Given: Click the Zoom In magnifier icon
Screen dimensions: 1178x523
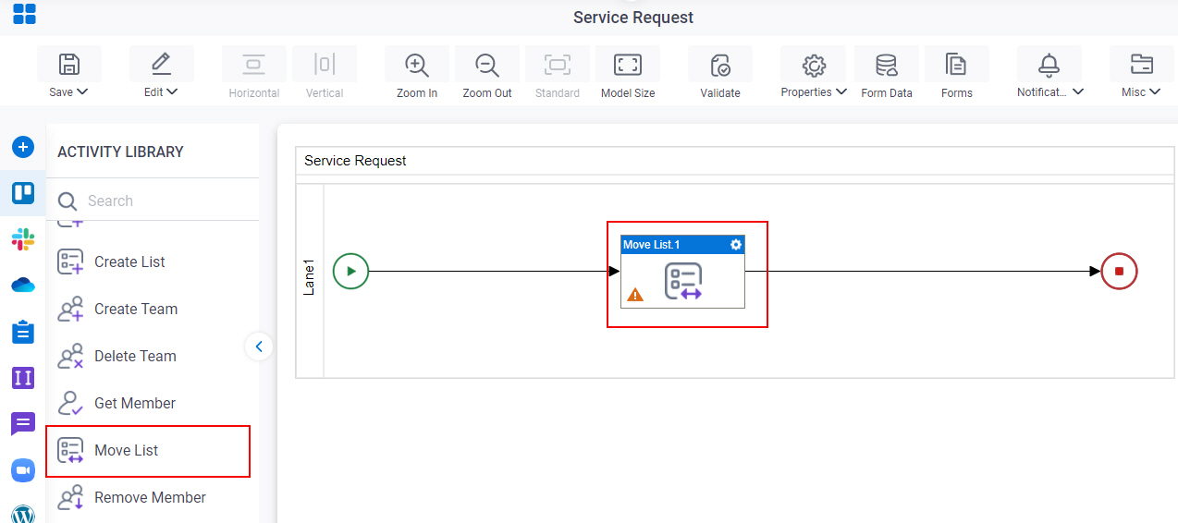Looking at the screenshot, I should (x=417, y=65).
